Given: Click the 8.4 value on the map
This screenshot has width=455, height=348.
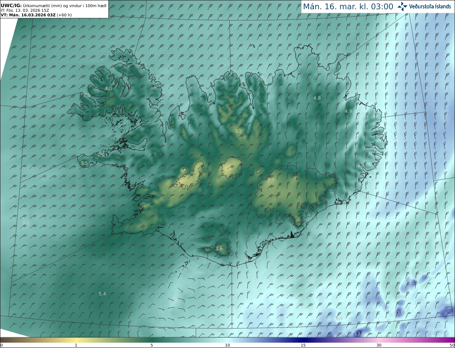Looking at the screenshot, I should [181, 113].
